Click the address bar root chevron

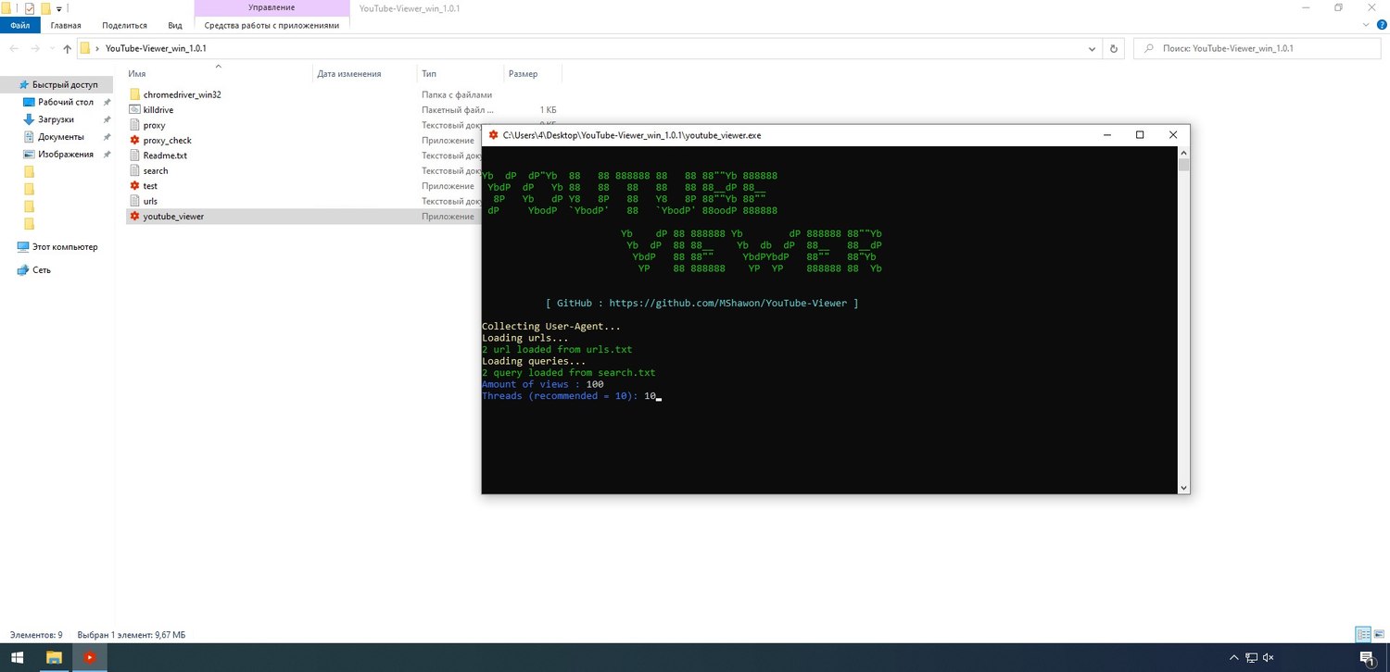[x=97, y=48]
